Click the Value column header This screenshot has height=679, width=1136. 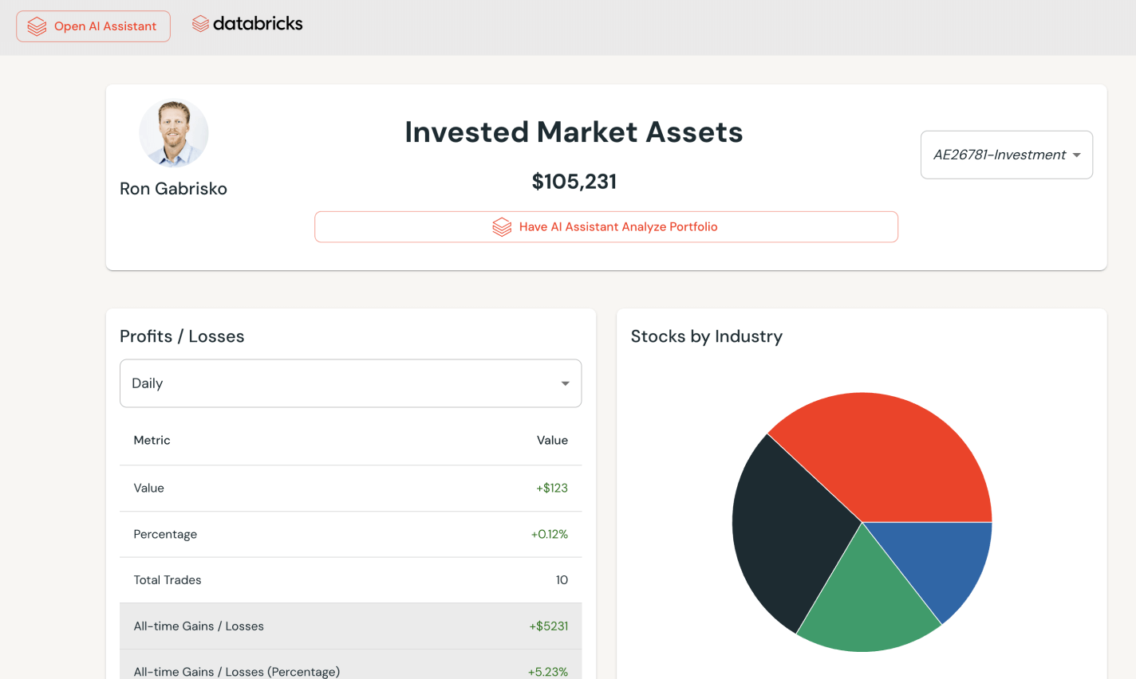coord(552,441)
